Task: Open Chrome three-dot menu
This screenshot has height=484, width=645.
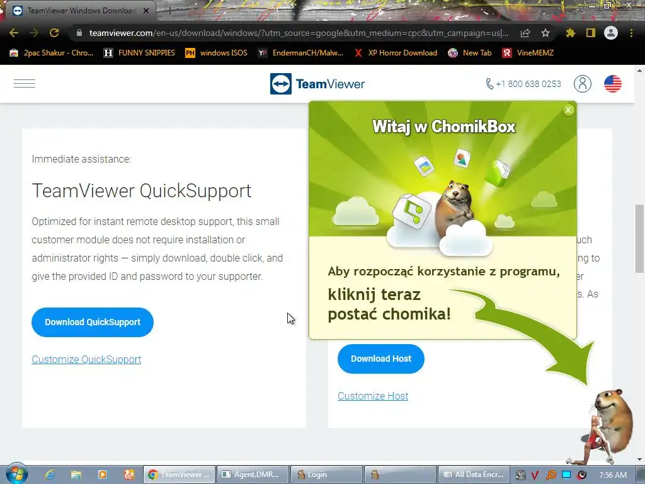Action: pos(631,33)
